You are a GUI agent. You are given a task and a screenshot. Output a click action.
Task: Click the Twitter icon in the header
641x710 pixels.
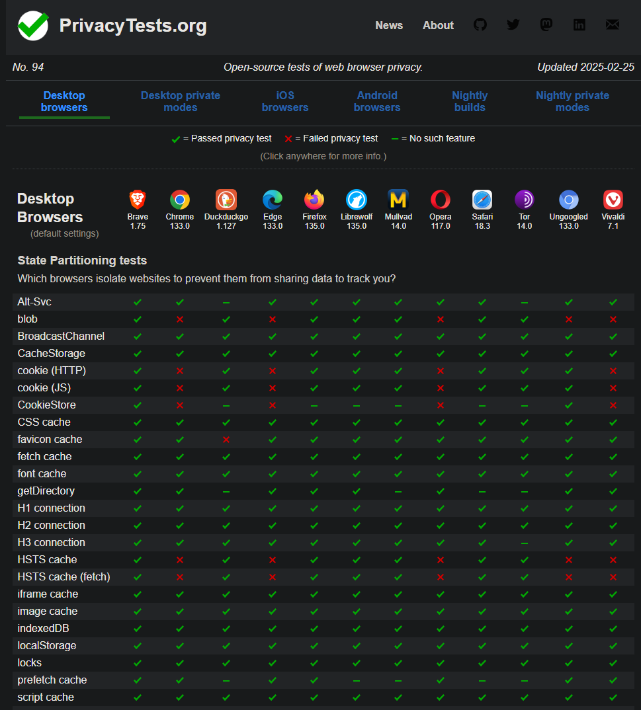(x=513, y=24)
